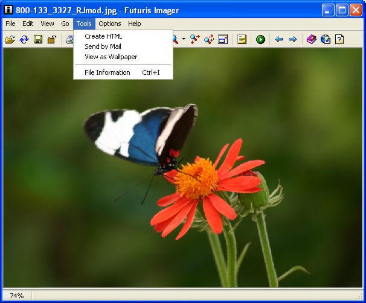Click the partially hidden printer icon
Viewport: 366px width, 303px height.
(69, 39)
